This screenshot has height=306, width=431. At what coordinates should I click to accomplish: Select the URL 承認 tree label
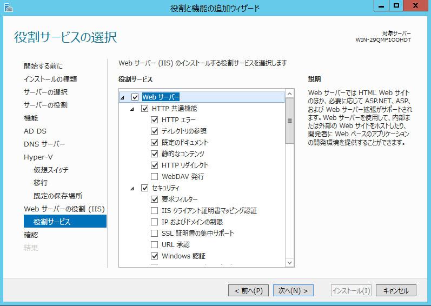point(175,244)
